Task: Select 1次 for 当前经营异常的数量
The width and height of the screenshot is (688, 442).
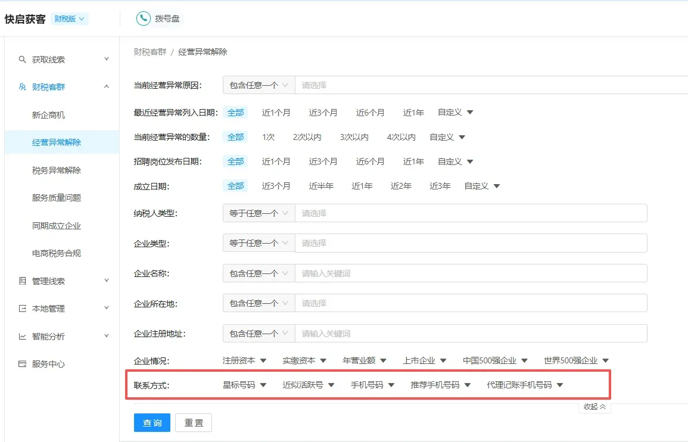Action: point(268,137)
